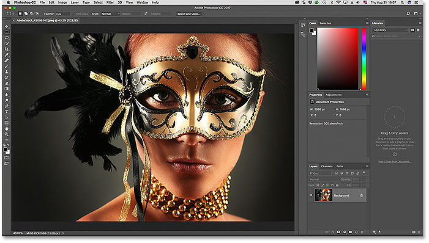429x243 pixels.
Task: Switch to the Paths tab
Action: point(340,166)
